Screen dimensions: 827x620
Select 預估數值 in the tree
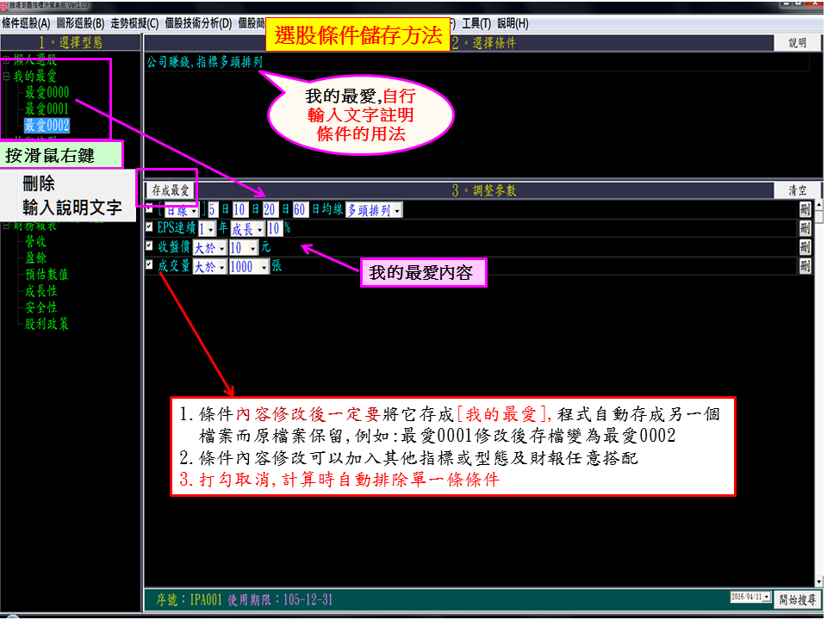point(47,274)
